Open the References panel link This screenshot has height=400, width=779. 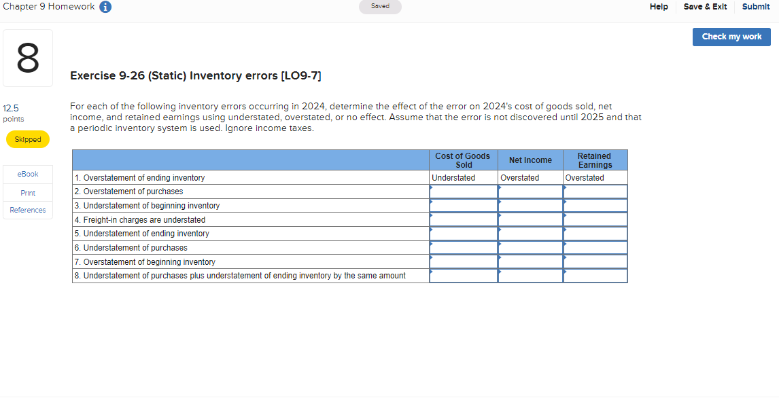(x=27, y=210)
